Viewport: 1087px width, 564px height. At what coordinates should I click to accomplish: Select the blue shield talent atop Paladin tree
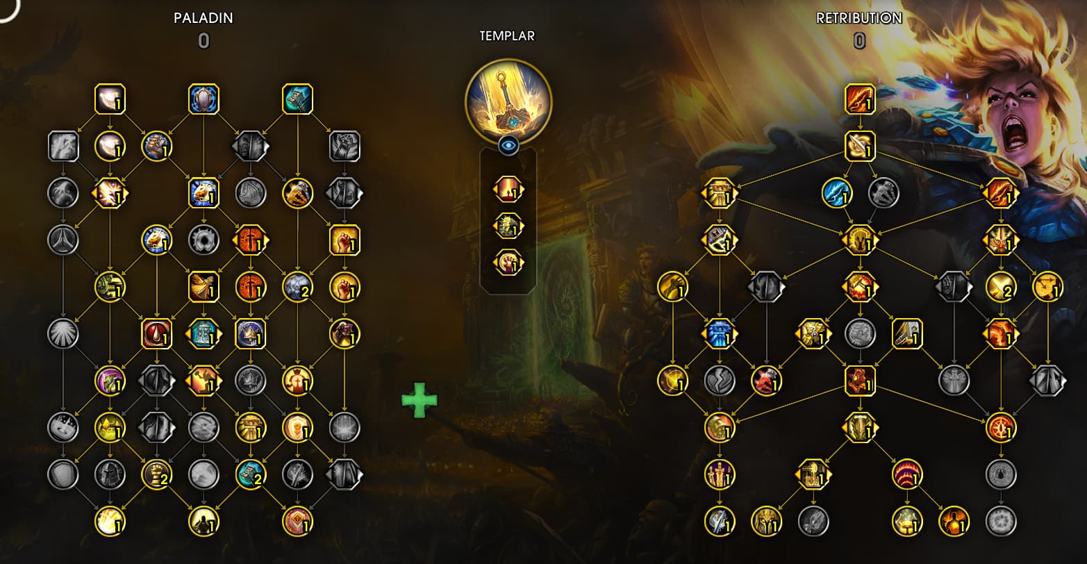coord(204,99)
